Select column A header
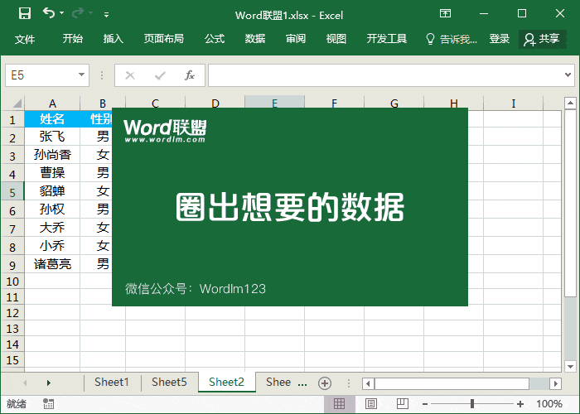This screenshot has width=580, height=414. point(52,103)
